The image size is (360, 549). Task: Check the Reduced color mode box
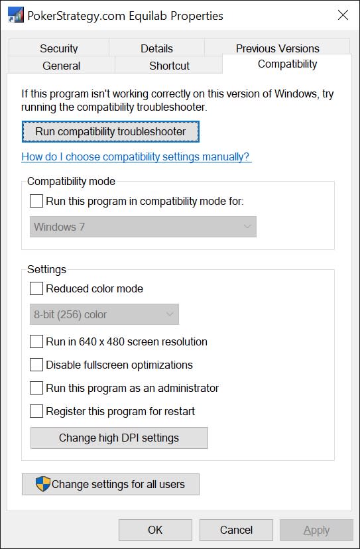click(36, 289)
